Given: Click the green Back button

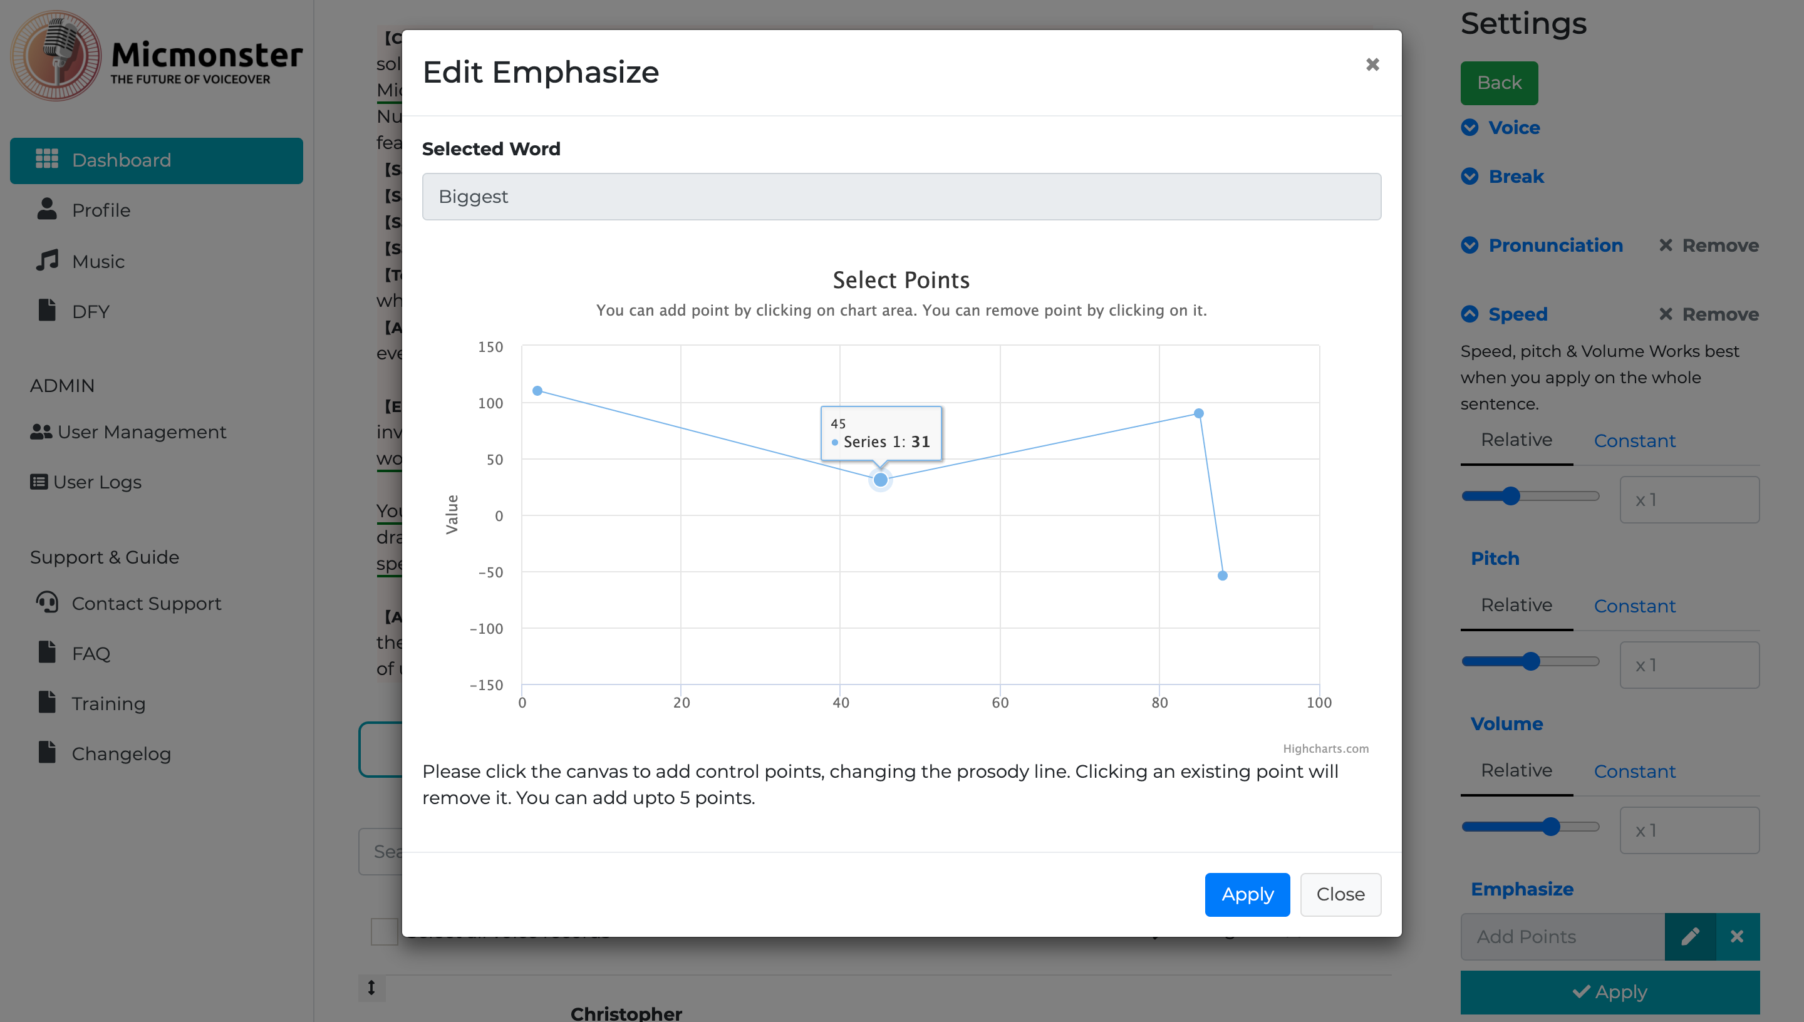Looking at the screenshot, I should (1499, 83).
